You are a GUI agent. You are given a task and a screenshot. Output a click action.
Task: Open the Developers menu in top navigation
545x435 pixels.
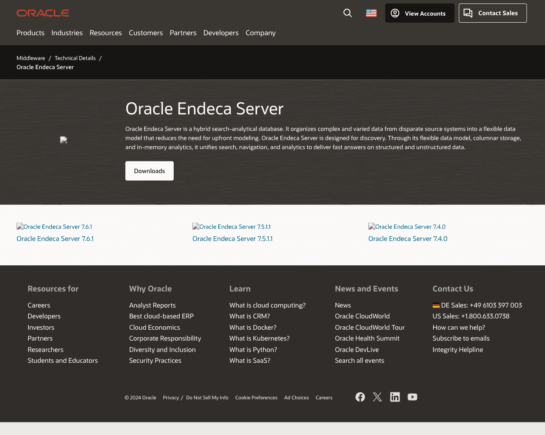[221, 33]
